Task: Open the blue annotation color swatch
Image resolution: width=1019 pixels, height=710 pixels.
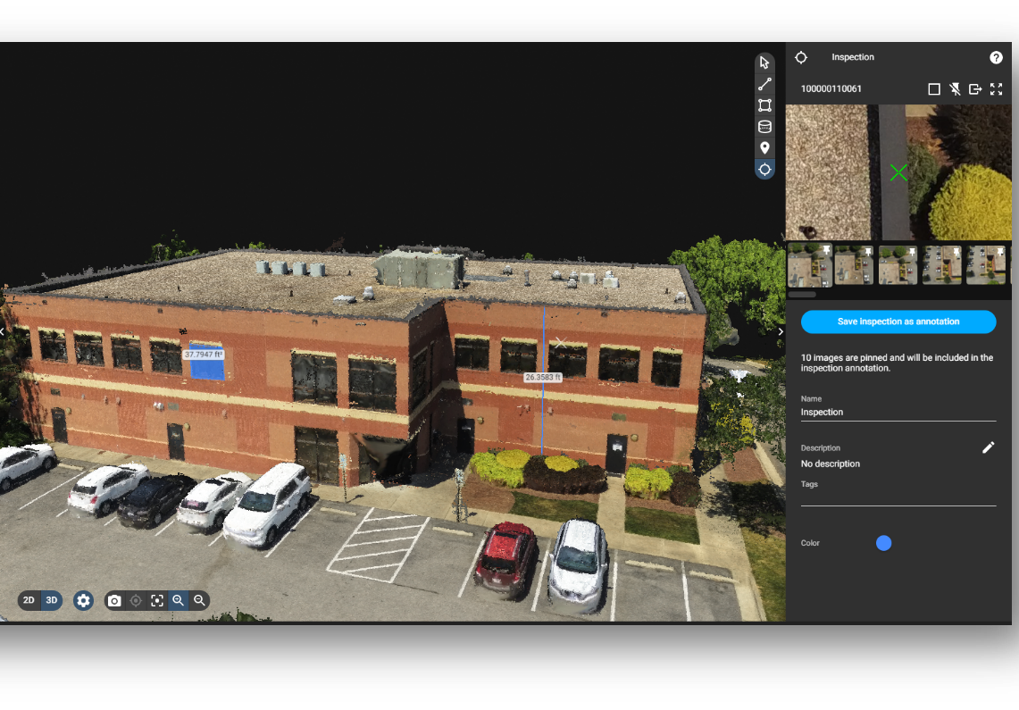Action: (x=883, y=543)
